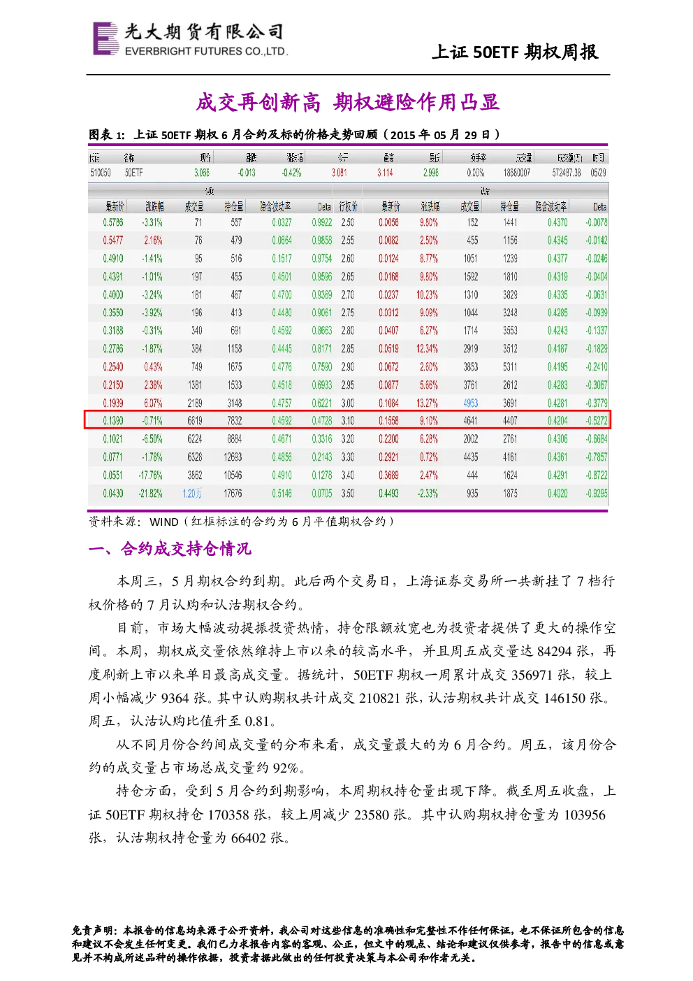The image size is (693, 981).
Task: Click the source note '资料来源: WIND'
Action: (x=133, y=522)
